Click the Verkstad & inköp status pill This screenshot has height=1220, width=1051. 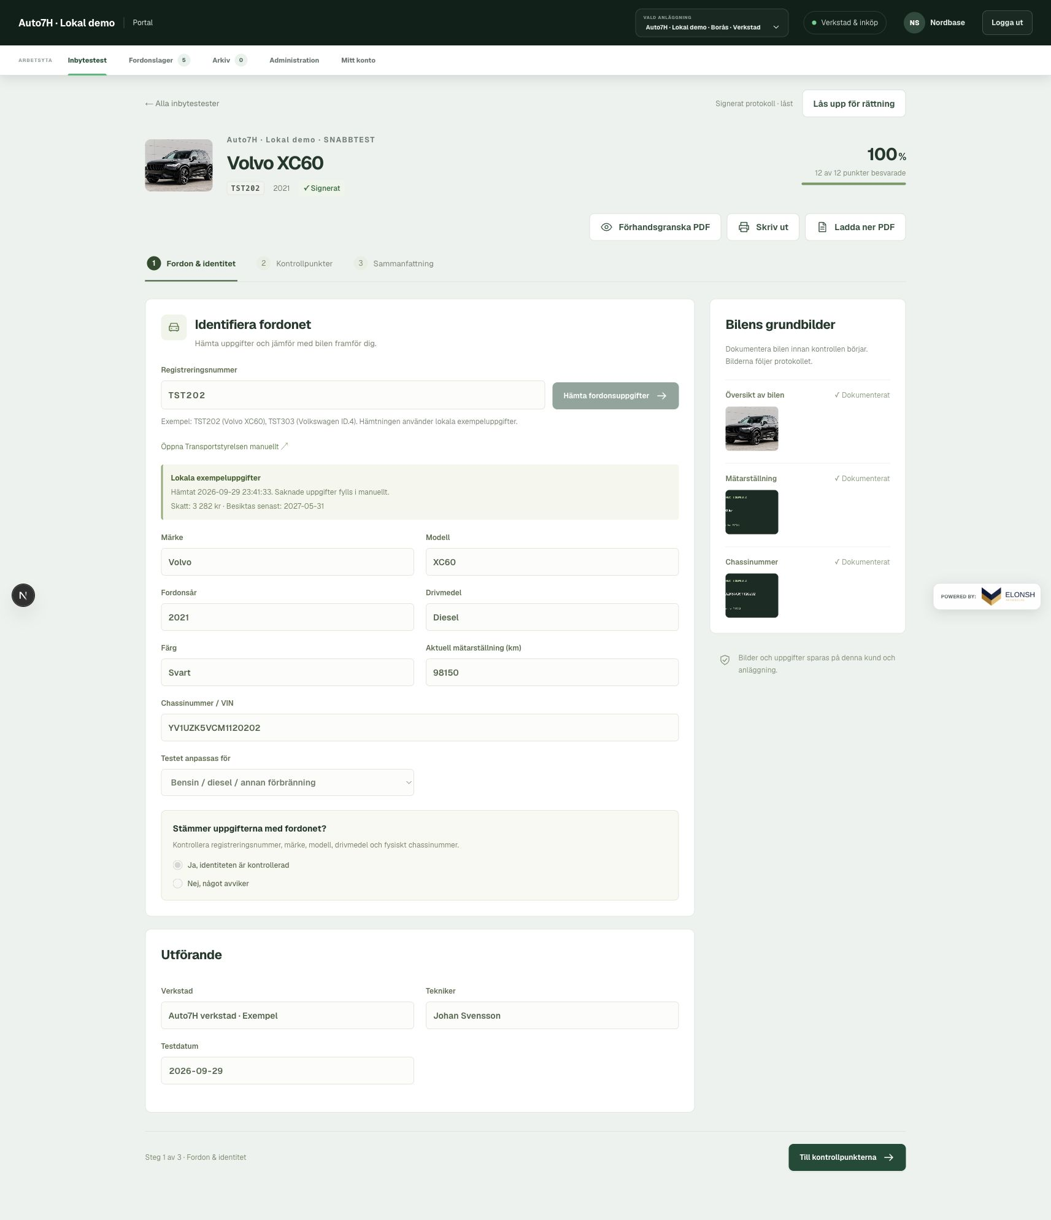pyautogui.click(x=845, y=23)
